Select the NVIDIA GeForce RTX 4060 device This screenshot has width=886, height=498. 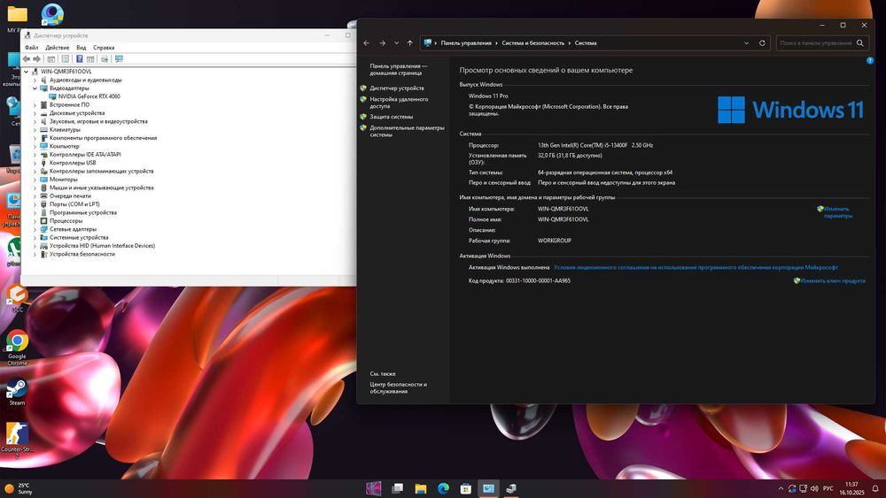click(89, 96)
